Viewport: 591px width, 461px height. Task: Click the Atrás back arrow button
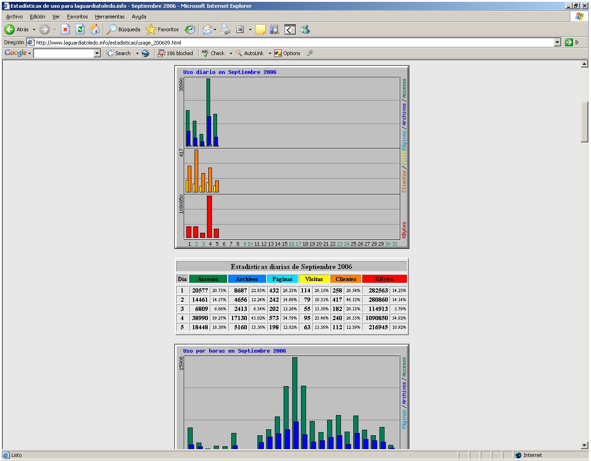pyautogui.click(x=17, y=29)
